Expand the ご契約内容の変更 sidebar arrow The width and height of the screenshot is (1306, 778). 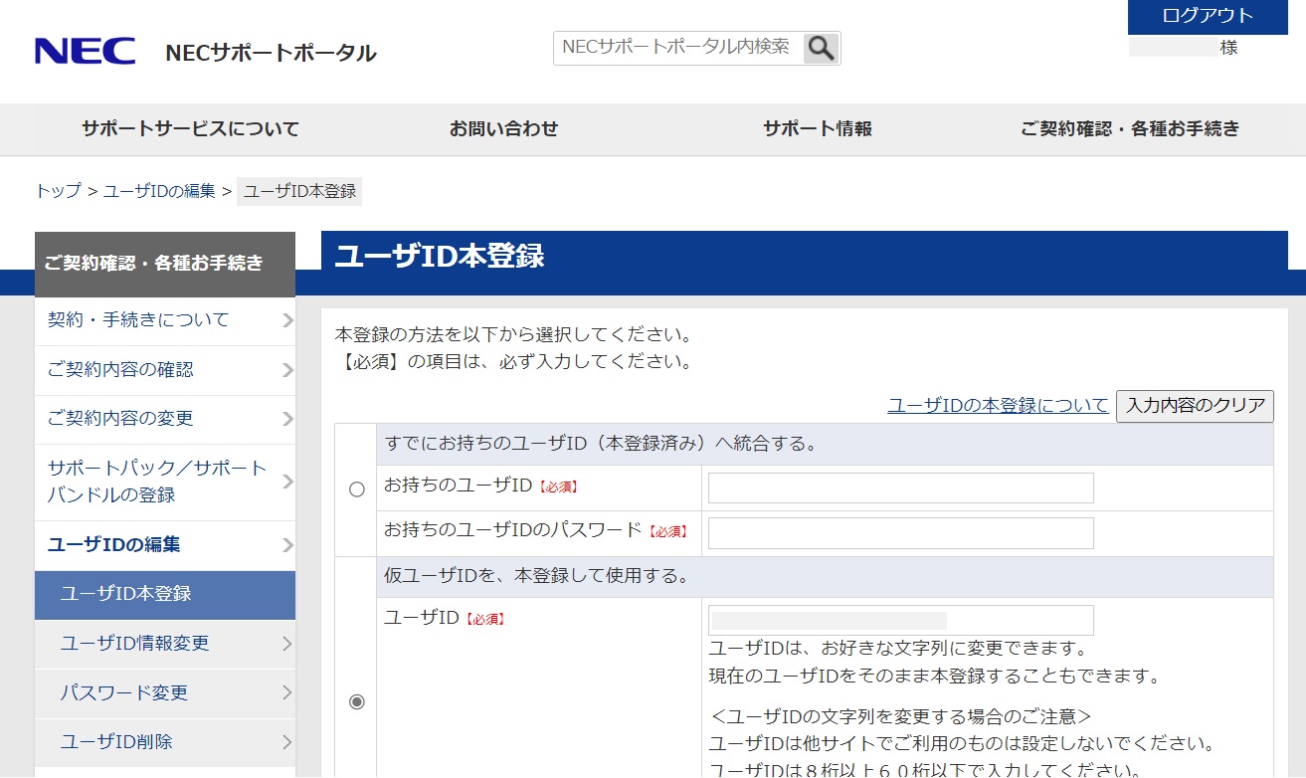(x=286, y=419)
